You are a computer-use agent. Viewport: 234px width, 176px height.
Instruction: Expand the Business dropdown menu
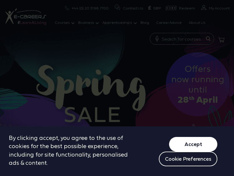88,23
